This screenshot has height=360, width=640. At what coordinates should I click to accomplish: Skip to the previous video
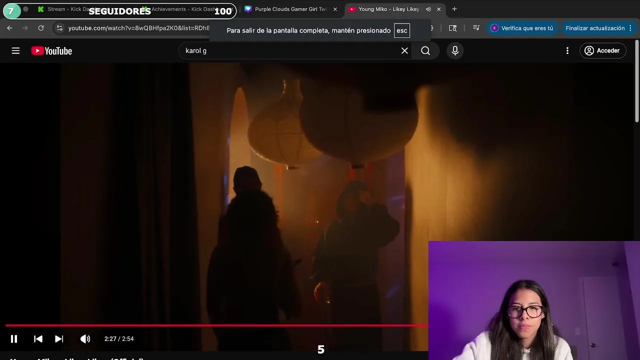tap(38, 339)
